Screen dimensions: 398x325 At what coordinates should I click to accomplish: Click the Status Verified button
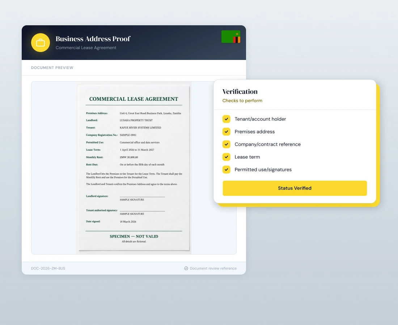295,188
